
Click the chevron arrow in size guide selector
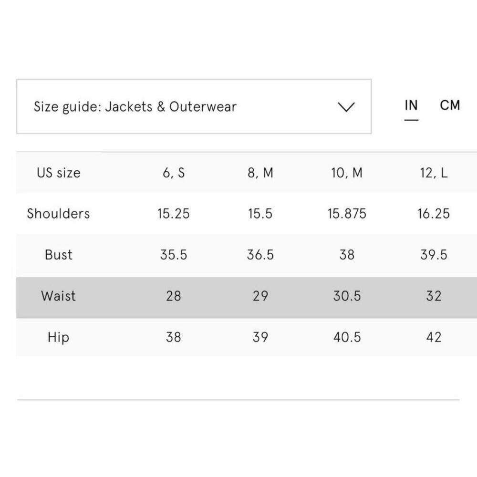(346, 107)
